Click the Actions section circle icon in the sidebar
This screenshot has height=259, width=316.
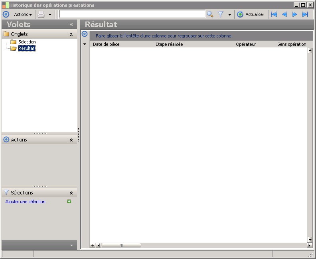[x=6, y=139]
